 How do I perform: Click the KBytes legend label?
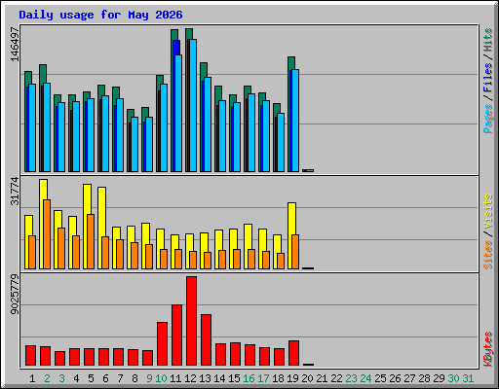(487, 349)
